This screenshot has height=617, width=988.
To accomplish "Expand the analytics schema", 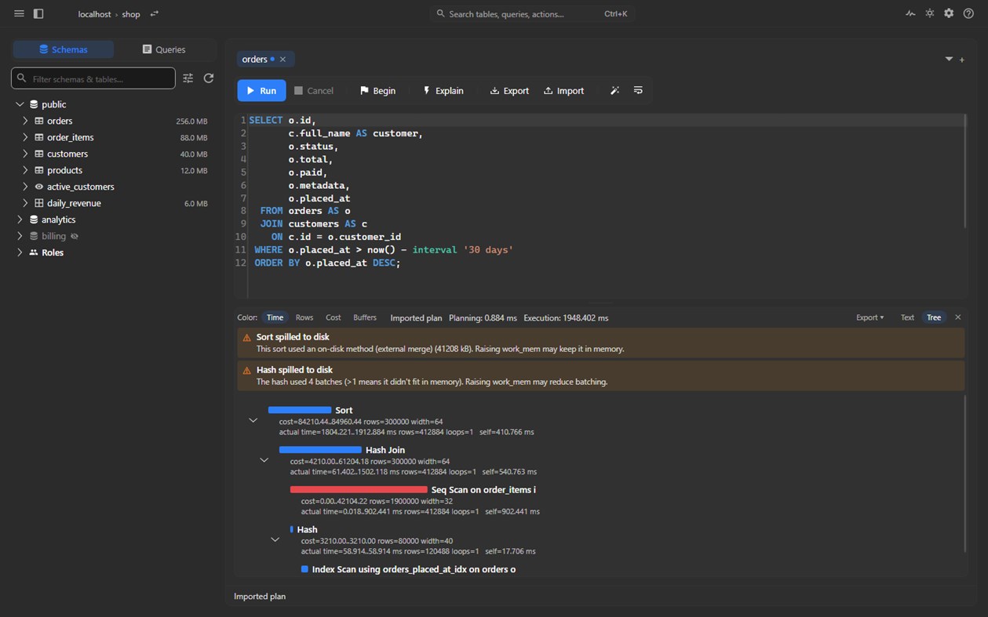I will point(20,220).
